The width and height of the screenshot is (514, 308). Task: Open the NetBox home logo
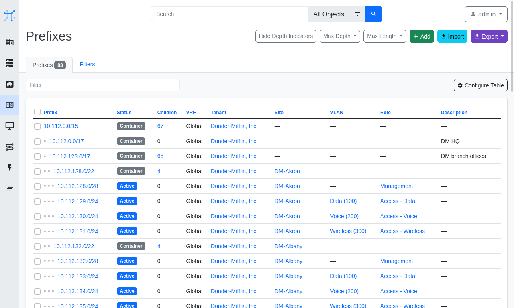[x=10, y=16]
